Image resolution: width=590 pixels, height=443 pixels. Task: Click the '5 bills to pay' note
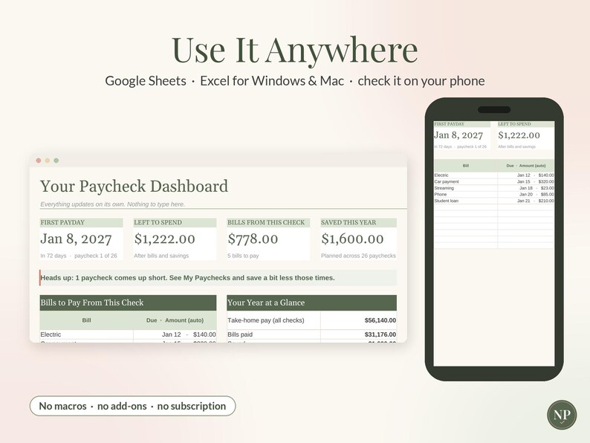[x=243, y=256]
